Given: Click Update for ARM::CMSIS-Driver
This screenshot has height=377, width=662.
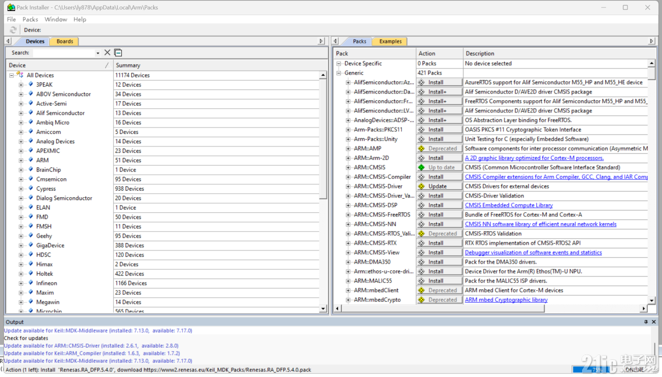Looking at the screenshot, I should click(x=439, y=186).
